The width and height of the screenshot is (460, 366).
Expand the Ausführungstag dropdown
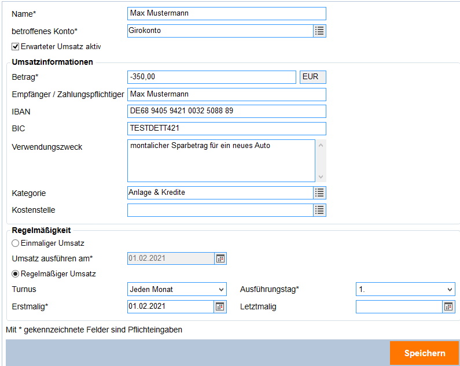[x=405, y=289]
